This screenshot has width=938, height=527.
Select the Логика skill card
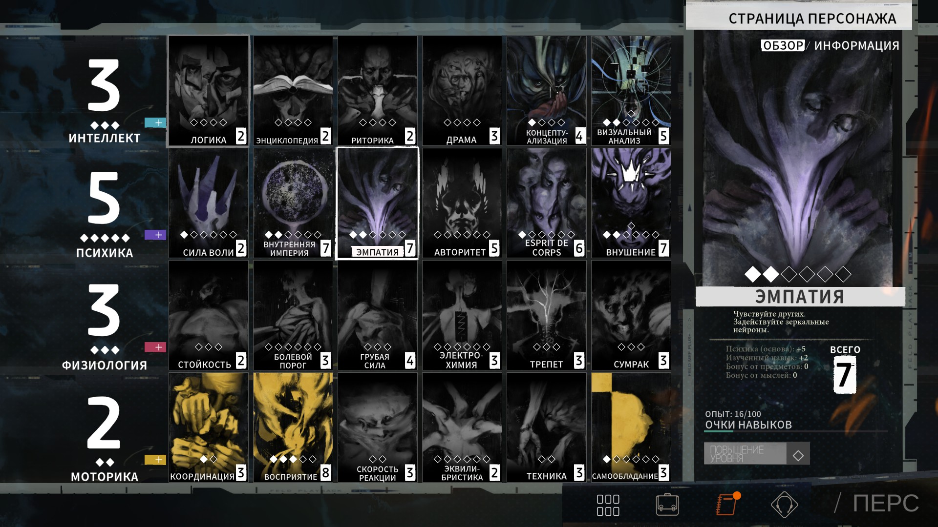tap(209, 91)
